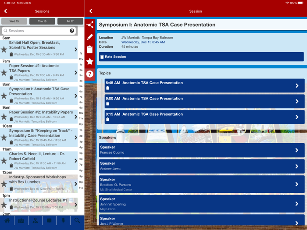Tap clipboard icon under the 8:45 AM topic
Image resolution: width=307 pixels, height=230 pixels.
(x=107, y=88)
